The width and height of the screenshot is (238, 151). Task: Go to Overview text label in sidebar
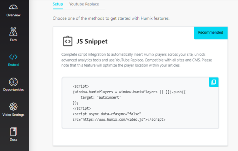13,15
